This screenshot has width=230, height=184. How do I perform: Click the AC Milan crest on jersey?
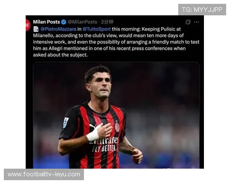pyautogui.click(x=117, y=127)
